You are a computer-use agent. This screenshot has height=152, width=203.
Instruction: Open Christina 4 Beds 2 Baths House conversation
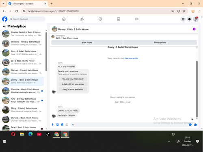click(22, 43)
